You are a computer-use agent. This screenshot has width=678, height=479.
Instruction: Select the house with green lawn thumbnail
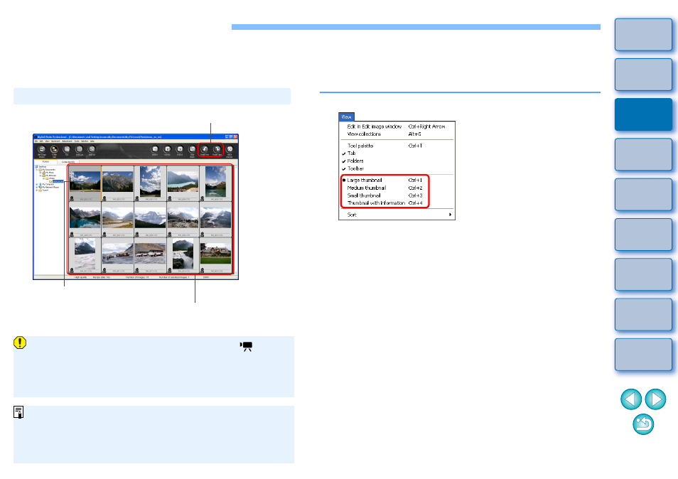(215, 256)
